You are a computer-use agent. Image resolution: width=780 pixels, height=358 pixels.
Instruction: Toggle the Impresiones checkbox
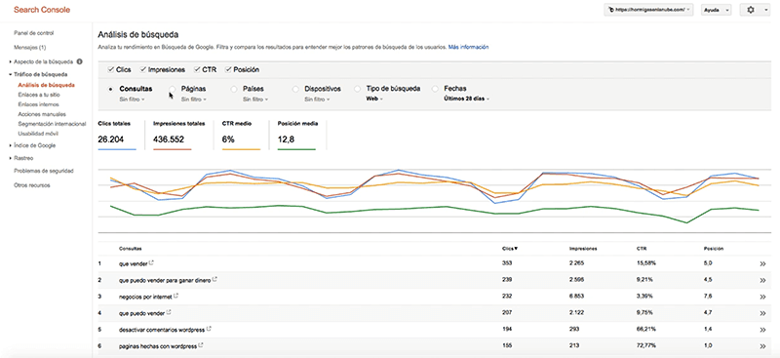coord(143,69)
